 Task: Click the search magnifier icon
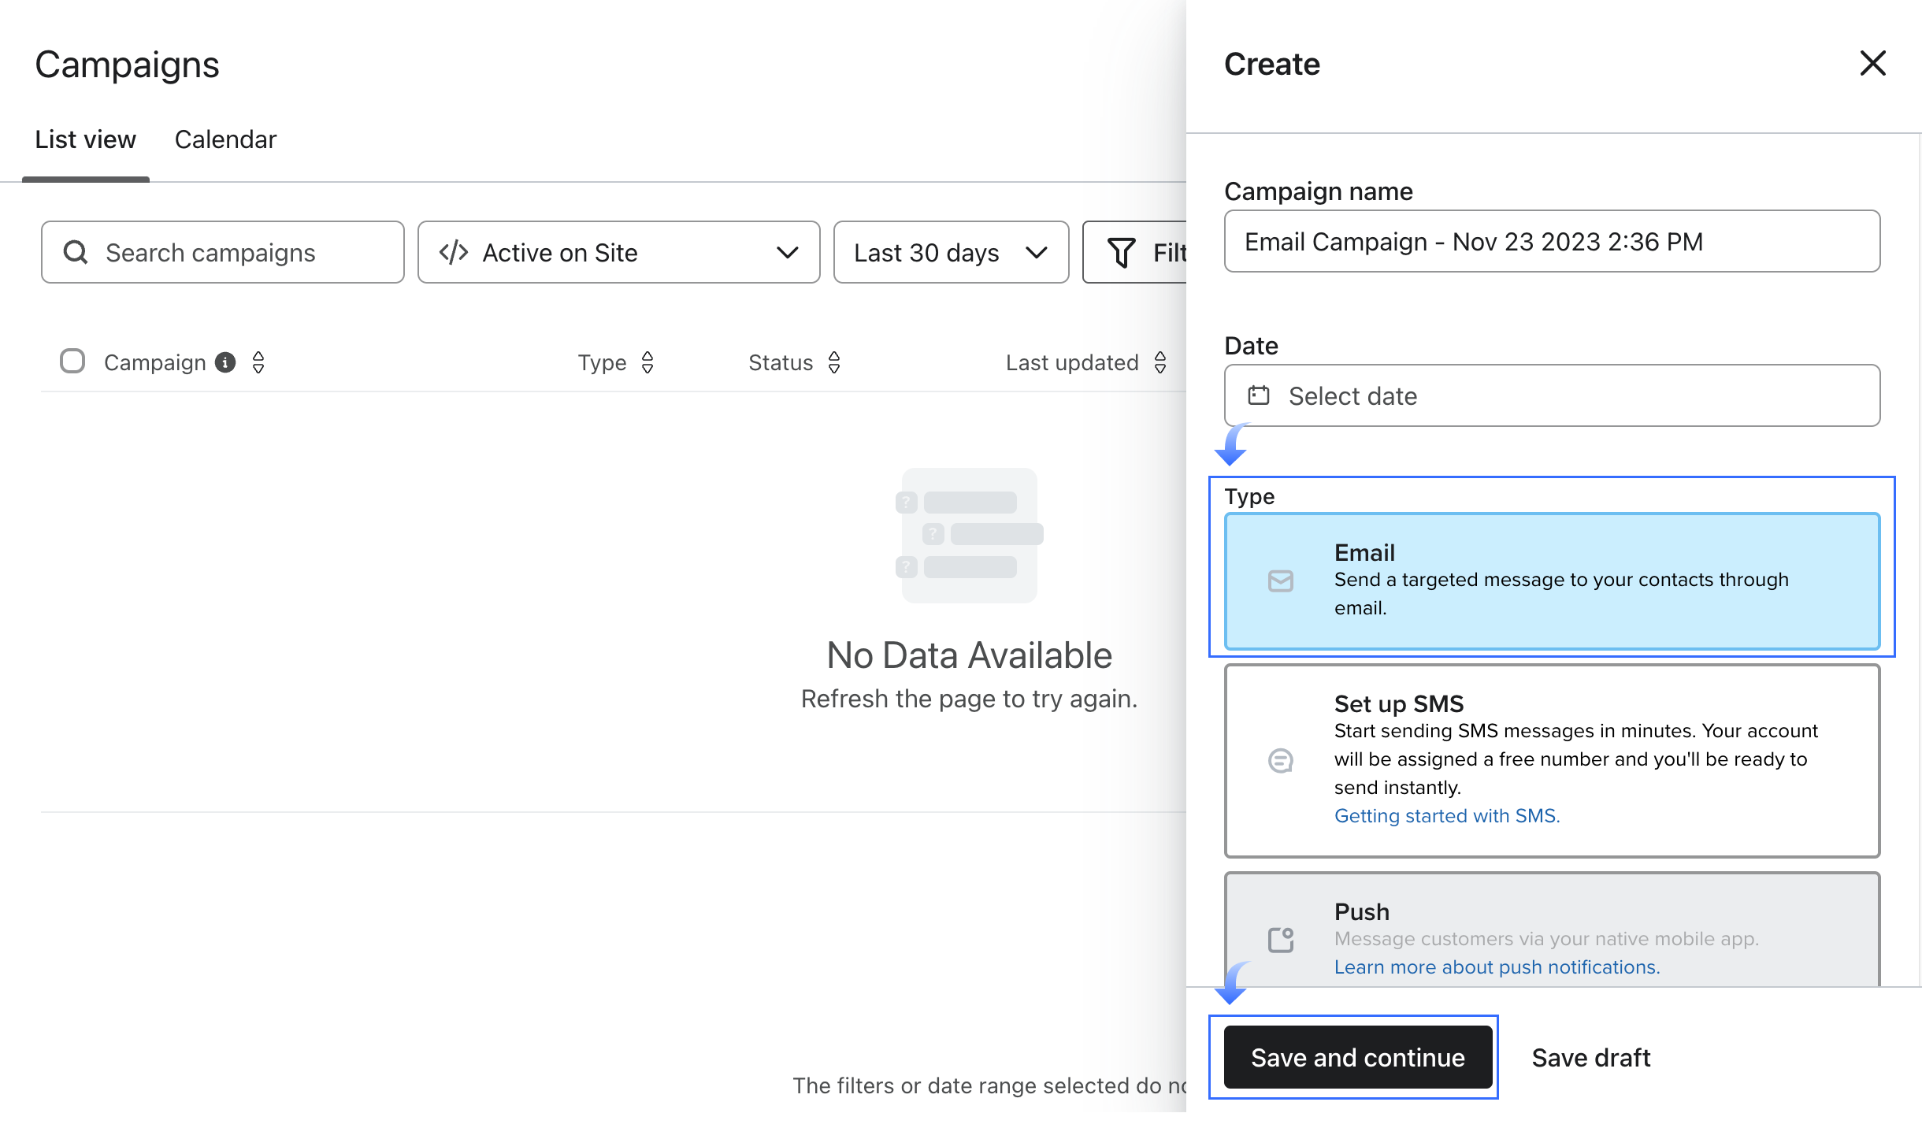click(x=76, y=252)
